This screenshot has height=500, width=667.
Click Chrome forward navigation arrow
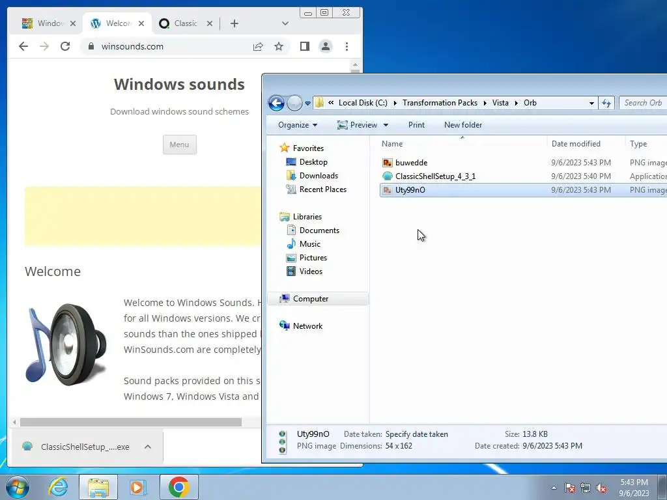point(44,46)
